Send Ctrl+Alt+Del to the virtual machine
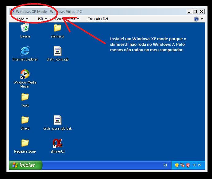The image size is (212, 179). tap(98, 19)
